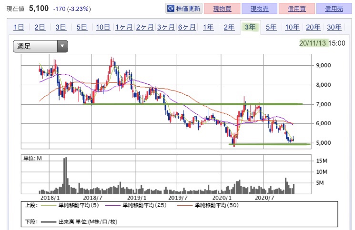Switch chart range to 10日
The image size is (355, 230).
point(103,27)
